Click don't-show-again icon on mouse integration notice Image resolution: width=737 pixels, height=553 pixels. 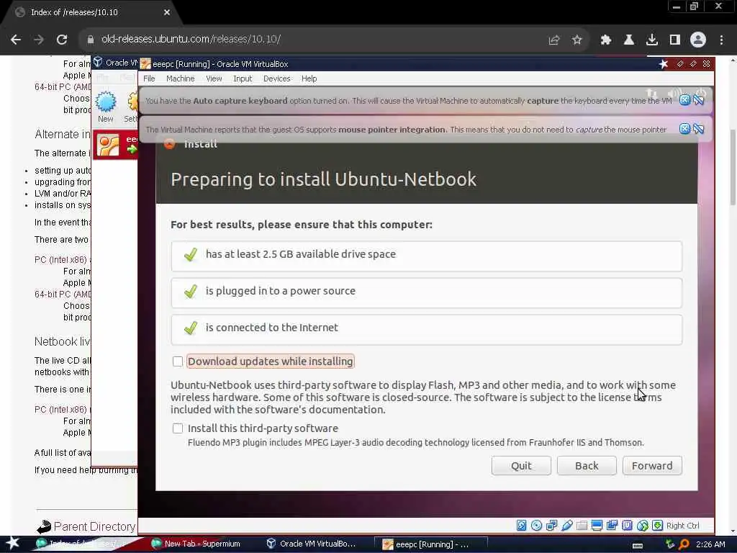click(699, 129)
